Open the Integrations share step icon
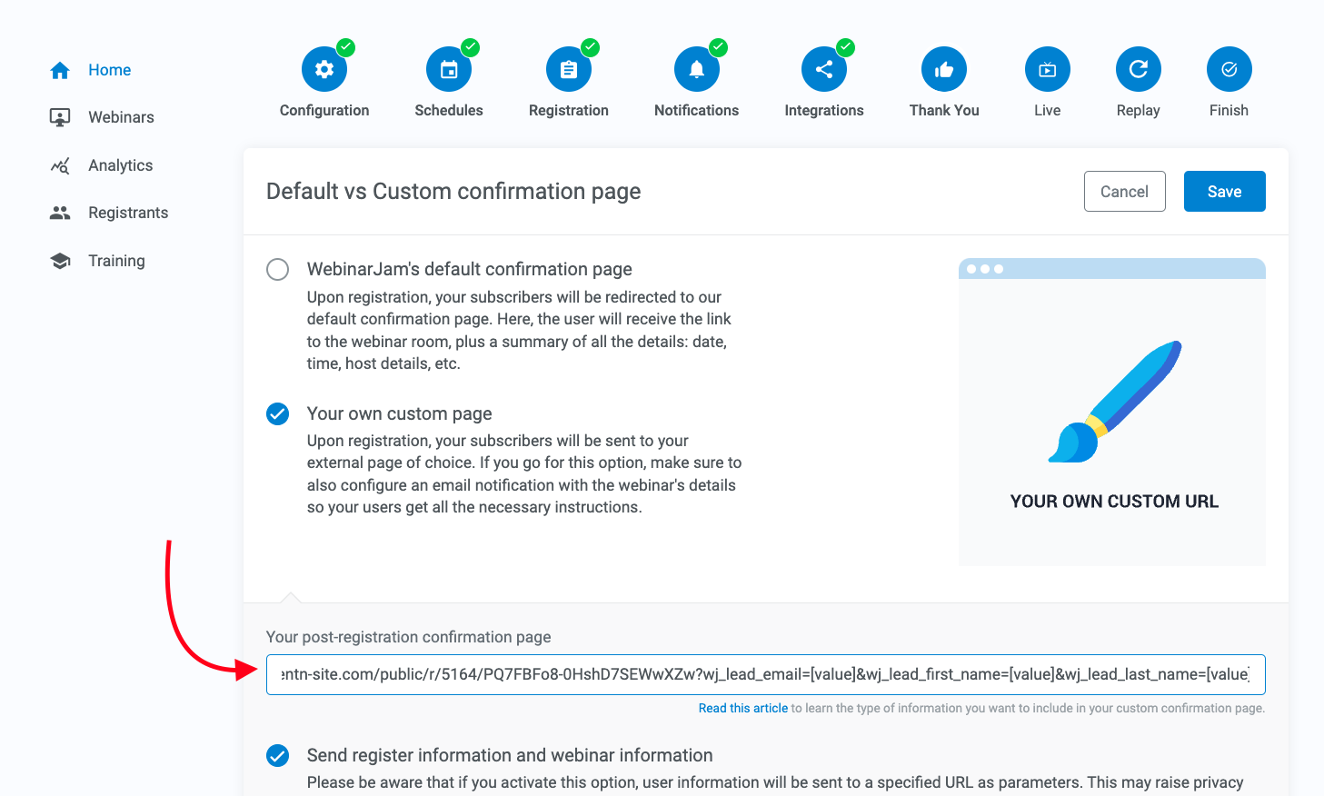The width and height of the screenshot is (1324, 796). (x=824, y=69)
